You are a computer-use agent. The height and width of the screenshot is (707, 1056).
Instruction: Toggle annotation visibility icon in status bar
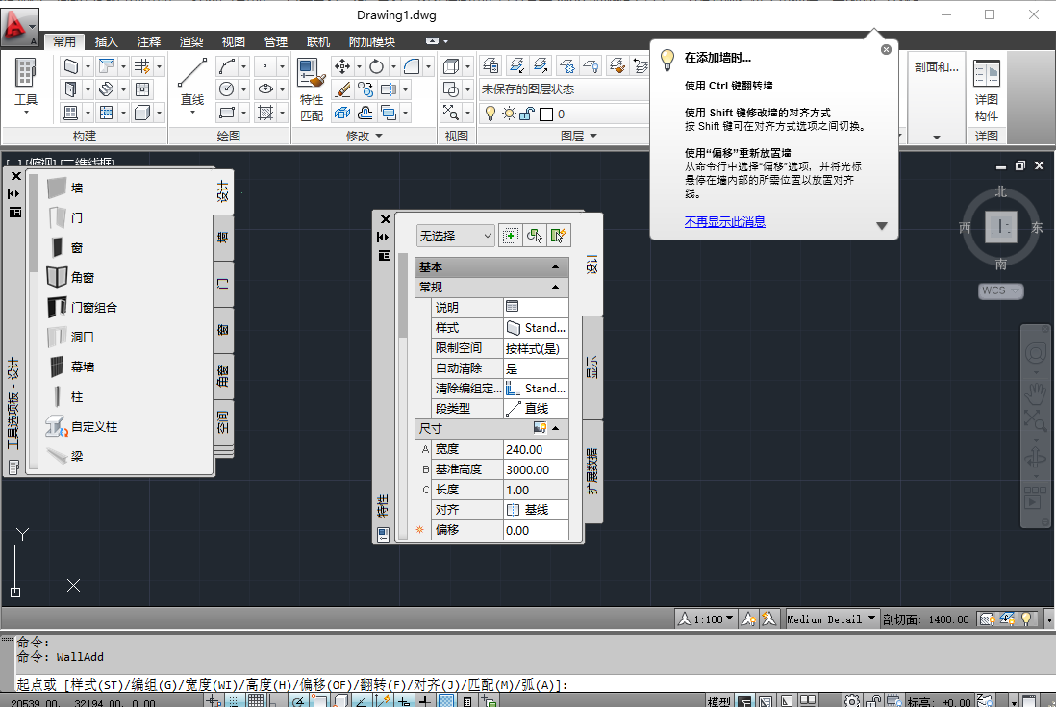pyautogui.click(x=749, y=619)
